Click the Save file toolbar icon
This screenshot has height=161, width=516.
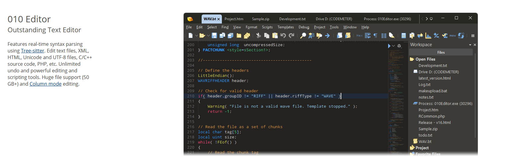(214, 36)
